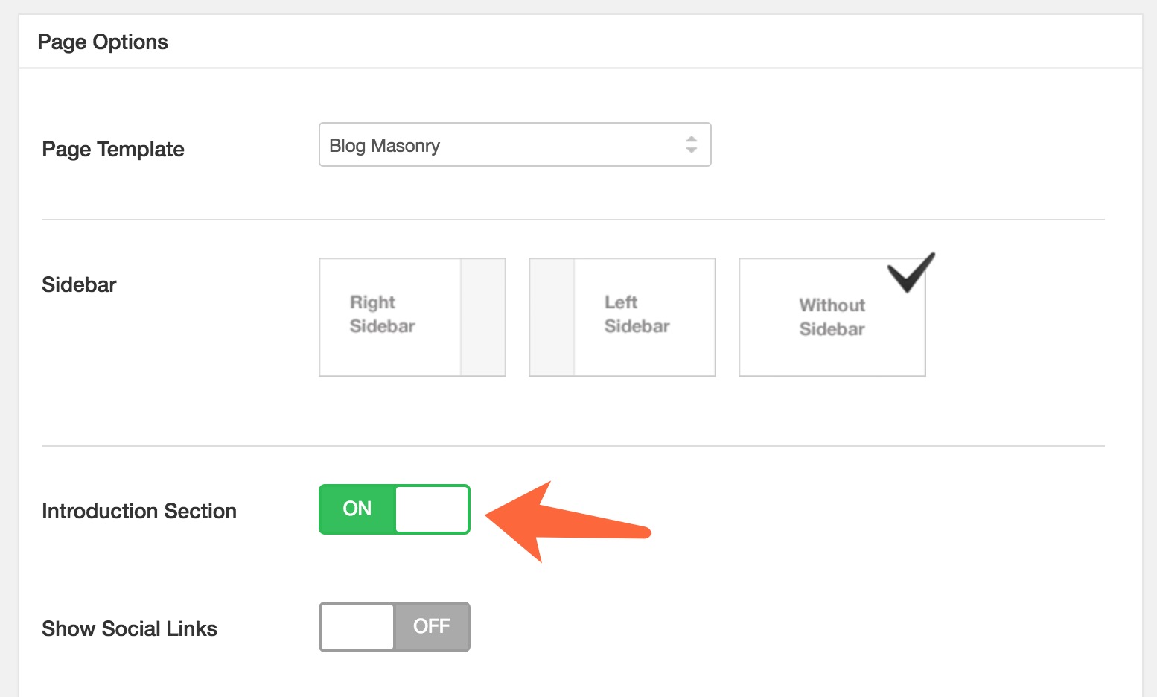Image resolution: width=1157 pixels, height=697 pixels.
Task: Enable the Show Social Links toggle
Action: 394,627
